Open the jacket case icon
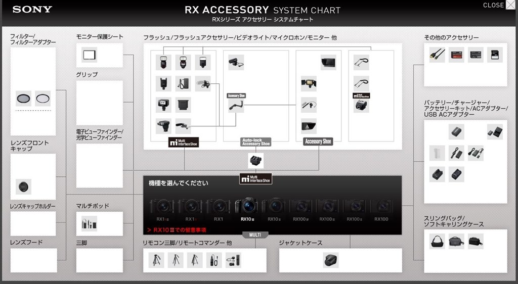518x284 pixels. pos(331,260)
